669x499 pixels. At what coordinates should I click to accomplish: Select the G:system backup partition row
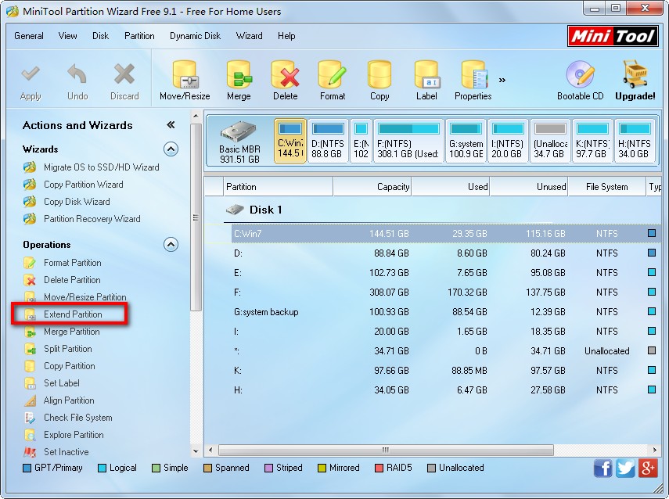click(266, 312)
